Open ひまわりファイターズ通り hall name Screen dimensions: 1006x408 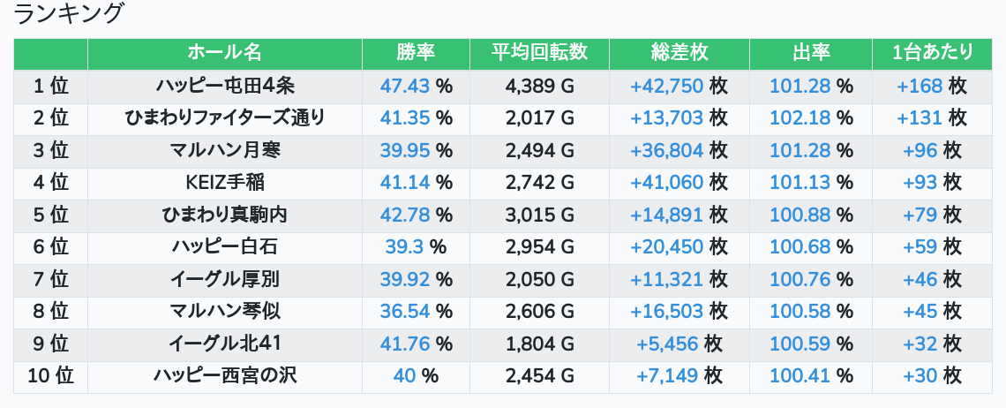(224, 118)
